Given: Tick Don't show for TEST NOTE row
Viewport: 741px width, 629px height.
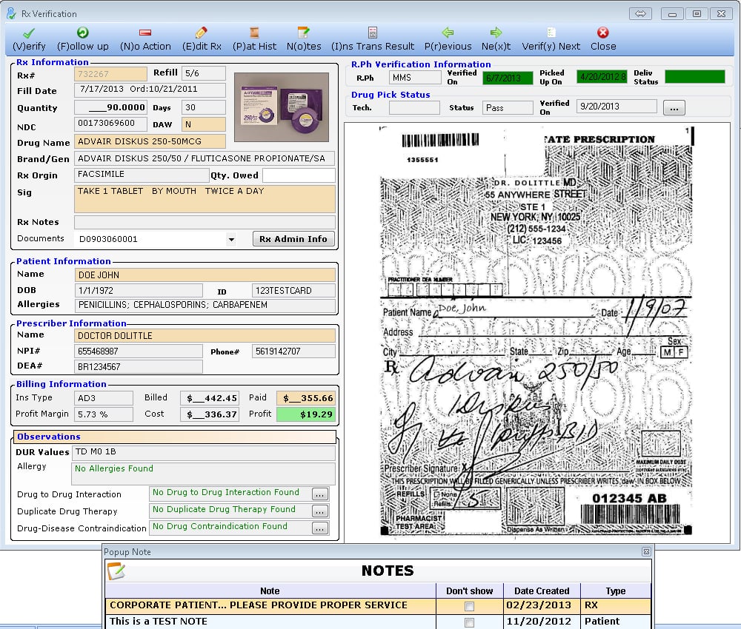Looking at the screenshot, I should (469, 622).
